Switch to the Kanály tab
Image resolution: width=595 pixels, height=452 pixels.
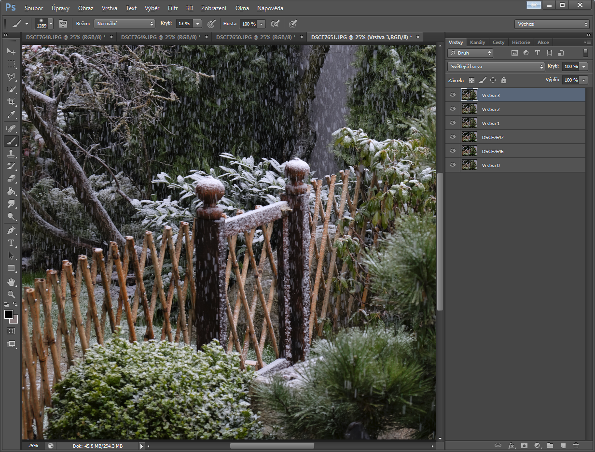(477, 42)
